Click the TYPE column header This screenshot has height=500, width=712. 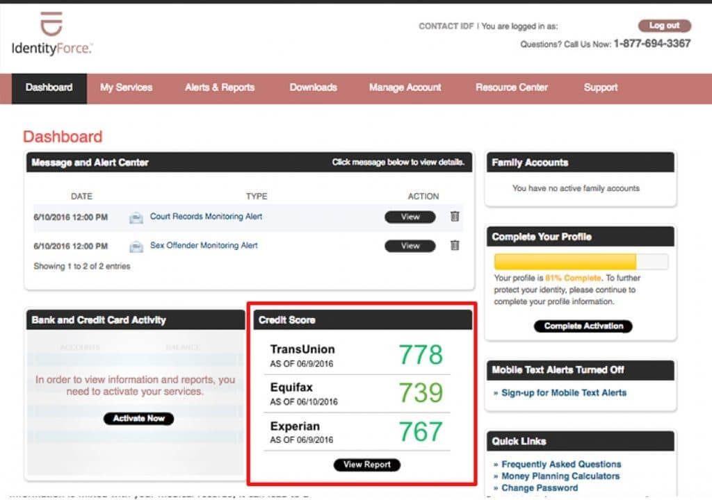pos(257,197)
